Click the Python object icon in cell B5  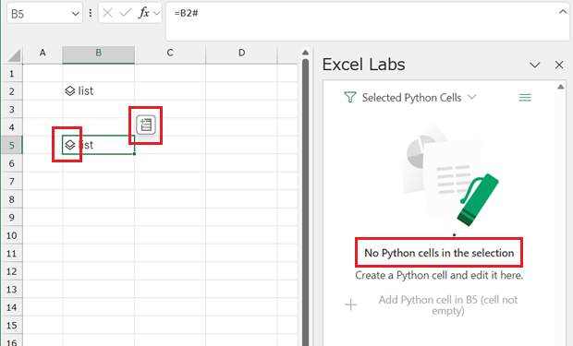click(70, 145)
